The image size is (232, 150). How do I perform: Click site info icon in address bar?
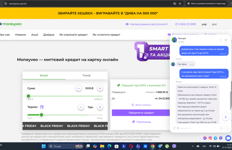pyautogui.click(x=6, y=4)
